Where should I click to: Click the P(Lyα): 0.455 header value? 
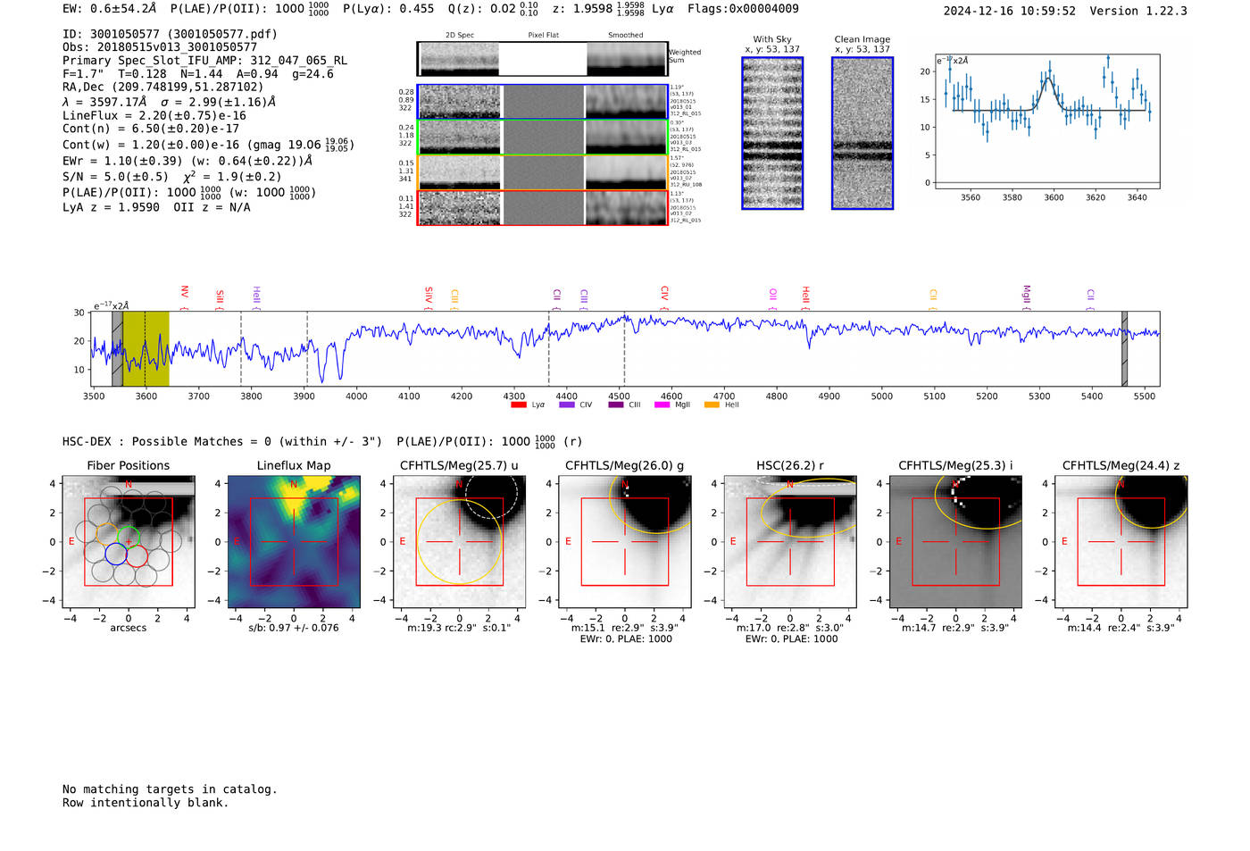[388, 9]
